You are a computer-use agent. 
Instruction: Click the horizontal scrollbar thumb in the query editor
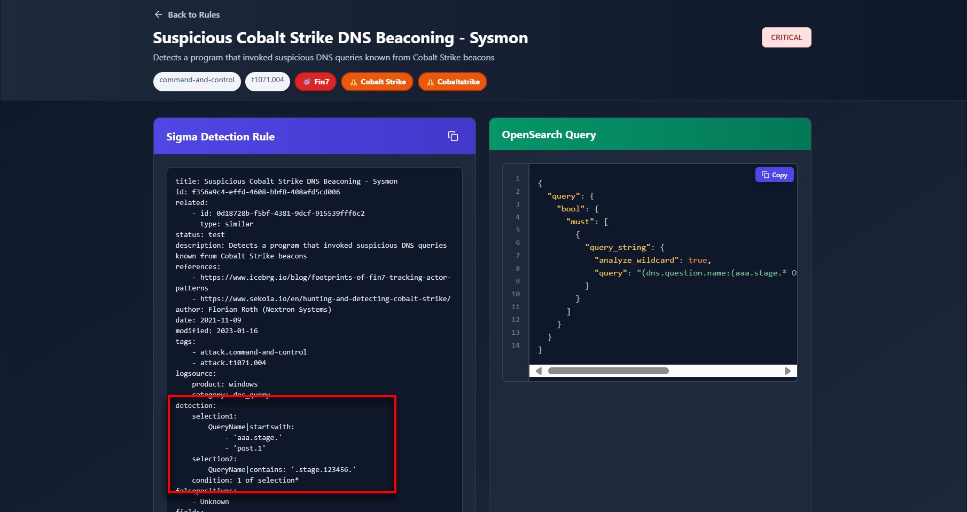point(608,371)
